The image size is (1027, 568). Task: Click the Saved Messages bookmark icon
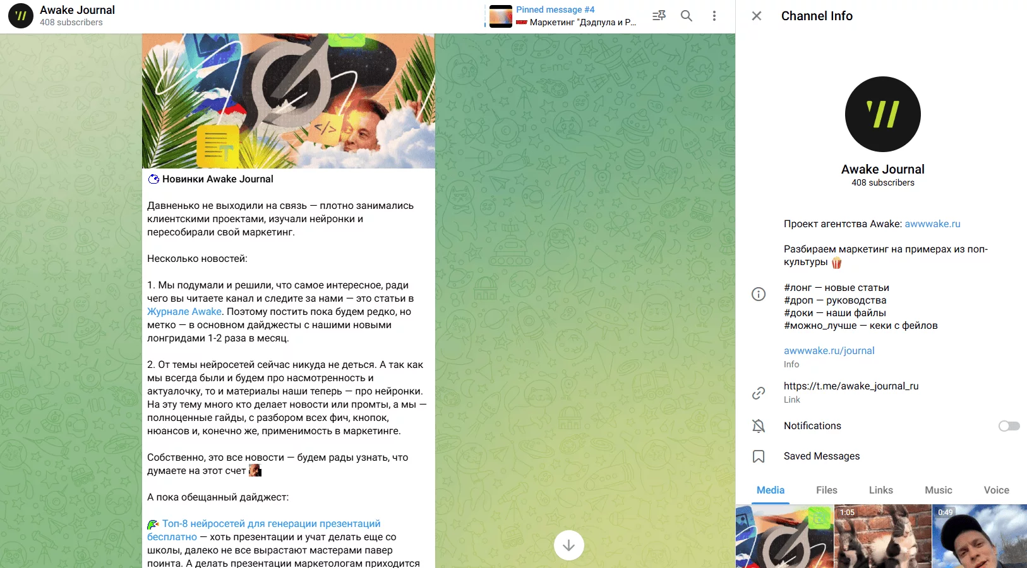[x=759, y=456]
